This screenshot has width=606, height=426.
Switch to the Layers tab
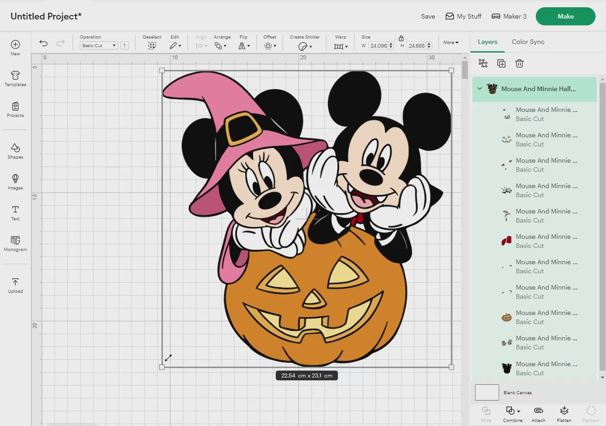[487, 42]
